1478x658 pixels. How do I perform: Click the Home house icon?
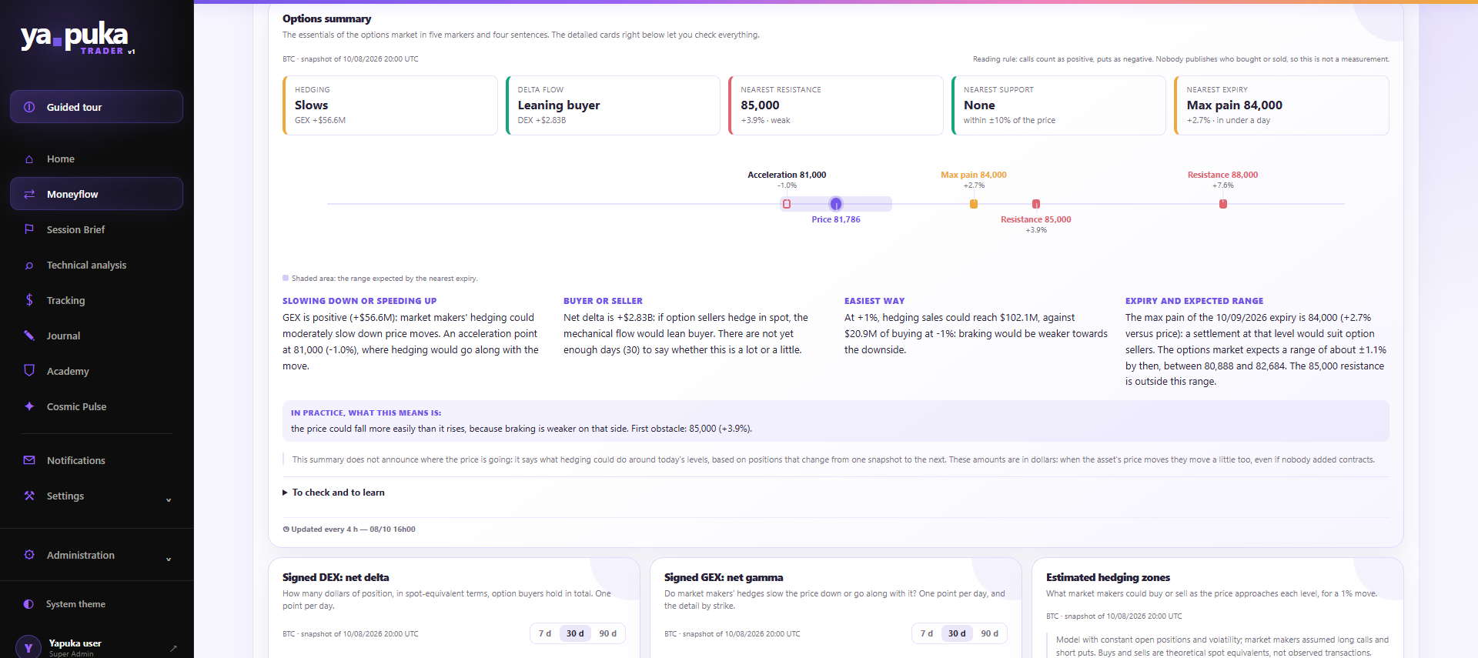point(29,159)
